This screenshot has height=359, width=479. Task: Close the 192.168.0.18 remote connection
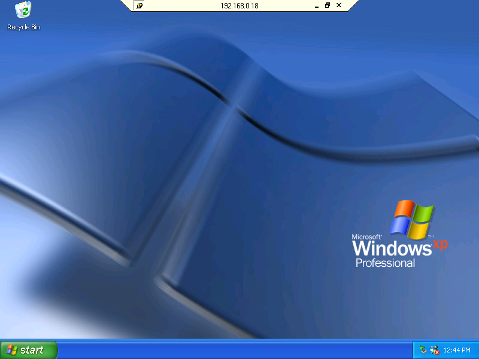coord(339,5)
